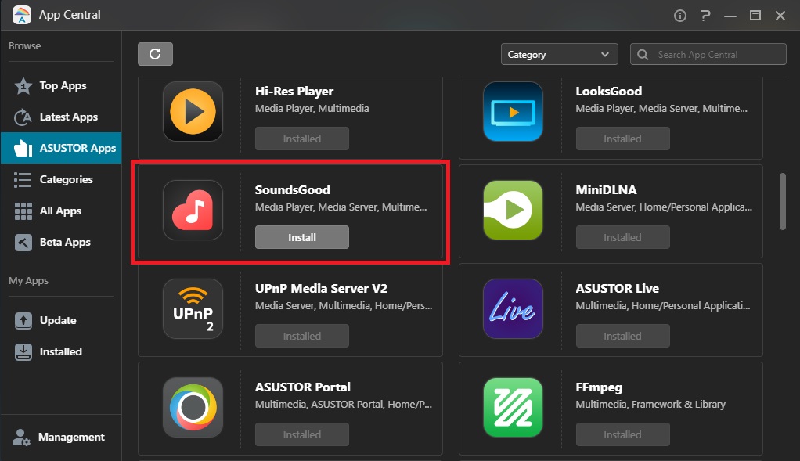Install the SoundsGood app
Image resolution: width=800 pixels, height=461 pixels.
[302, 237]
